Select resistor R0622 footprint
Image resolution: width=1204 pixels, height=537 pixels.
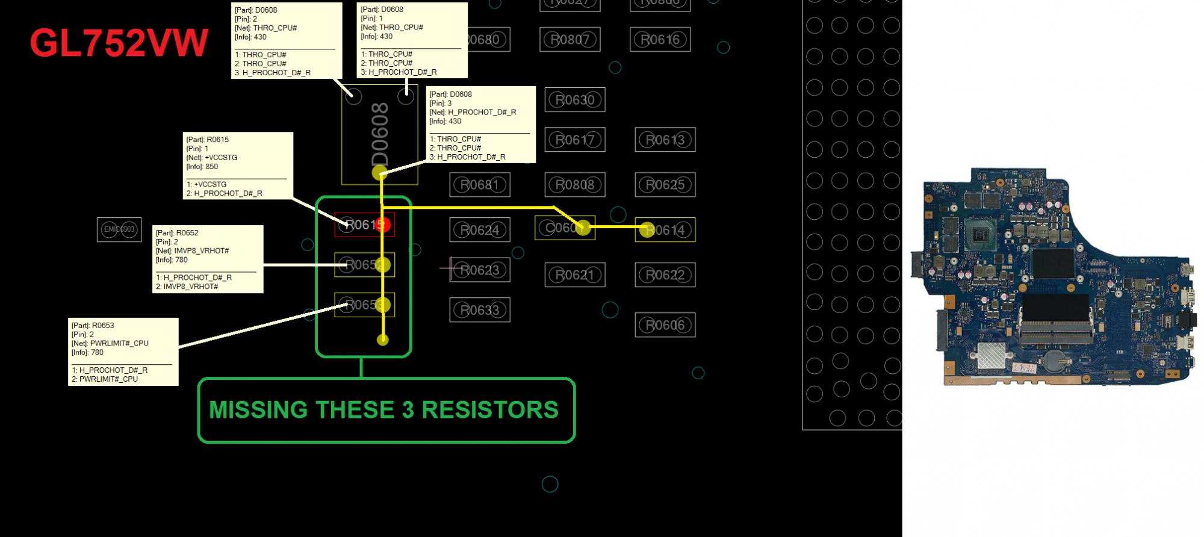(x=665, y=275)
